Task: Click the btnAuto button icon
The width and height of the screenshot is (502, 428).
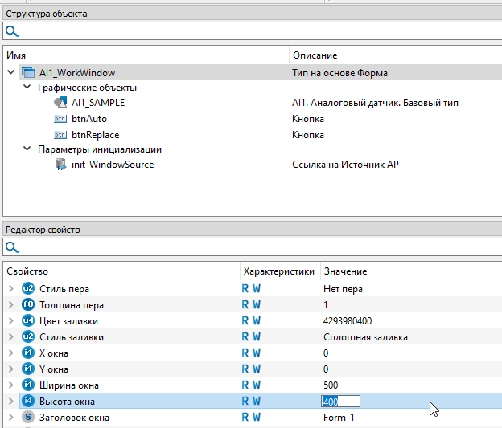Action: coord(60,119)
